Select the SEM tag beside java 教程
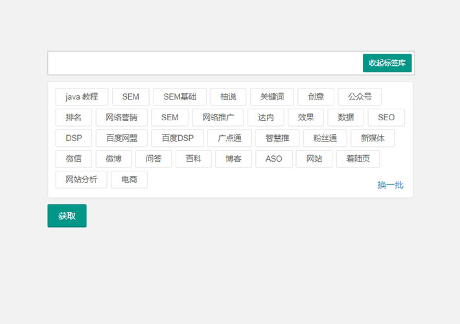 (130, 96)
